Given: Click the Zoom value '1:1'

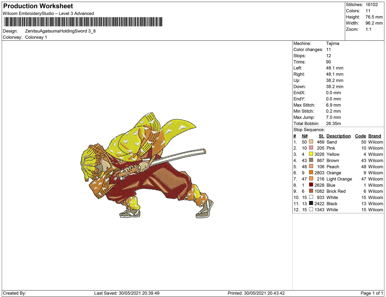Looking at the screenshot, I should 369,29.
